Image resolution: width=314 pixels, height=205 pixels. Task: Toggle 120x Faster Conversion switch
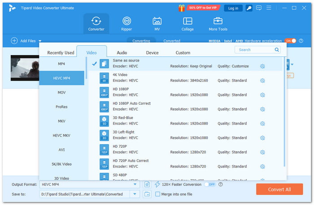pyautogui.click(x=209, y=184)
